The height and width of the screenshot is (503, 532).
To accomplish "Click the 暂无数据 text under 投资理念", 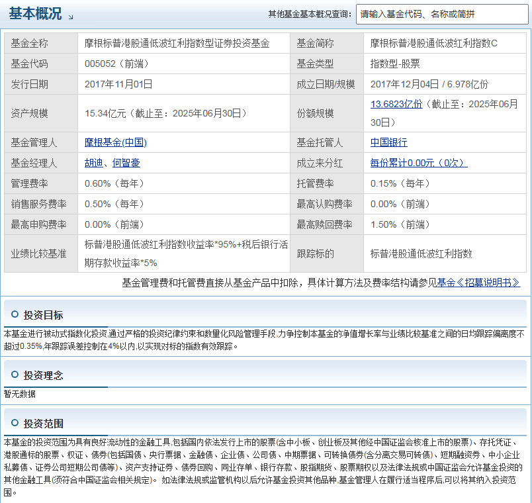I will pyautogui.click(x=19, y=394).
